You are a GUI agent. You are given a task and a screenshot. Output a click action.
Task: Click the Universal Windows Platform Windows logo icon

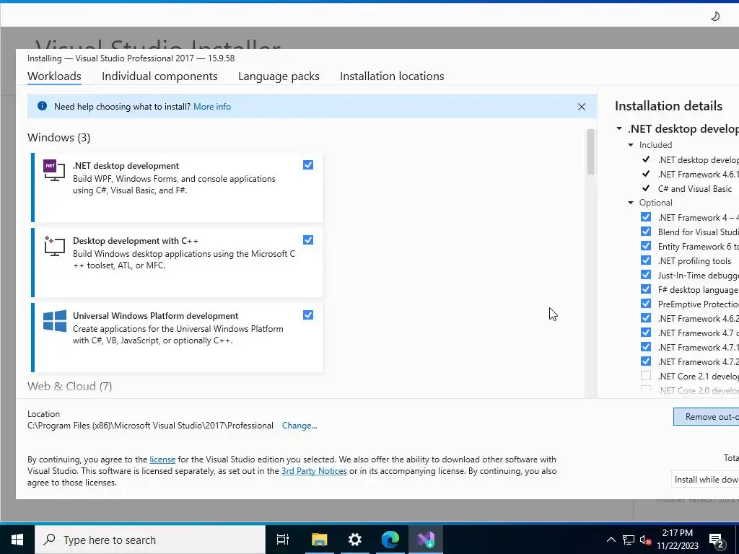[55, 321]
